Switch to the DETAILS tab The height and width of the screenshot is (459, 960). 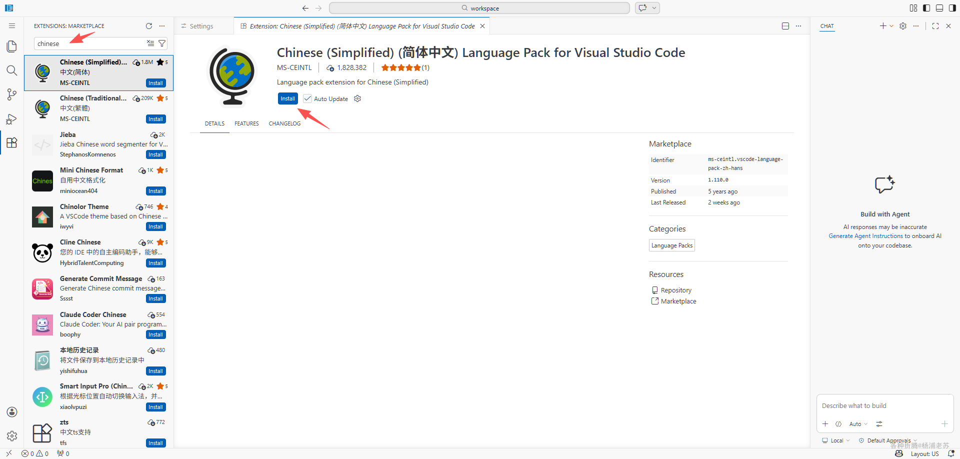pyautogui.click(x=214, y=123)
